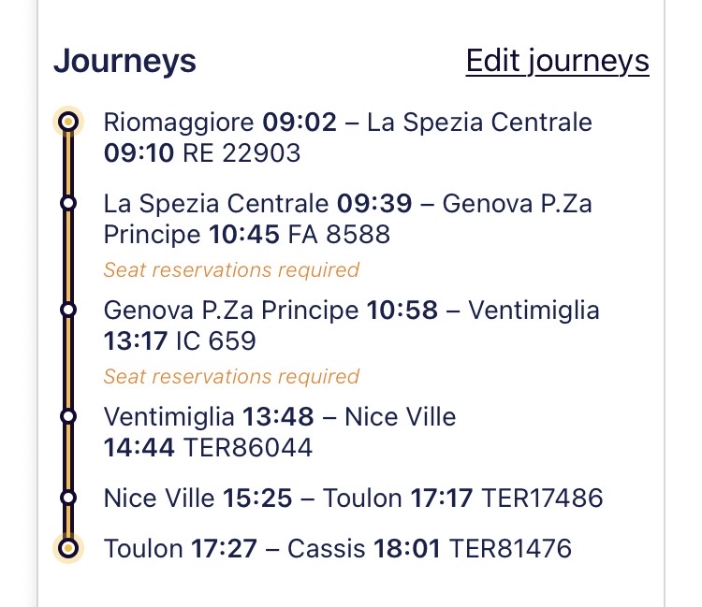The width and height of the screenshot is (702, 607).
Task: Select the Nice Ville stop marker
Action: point(67,497)
